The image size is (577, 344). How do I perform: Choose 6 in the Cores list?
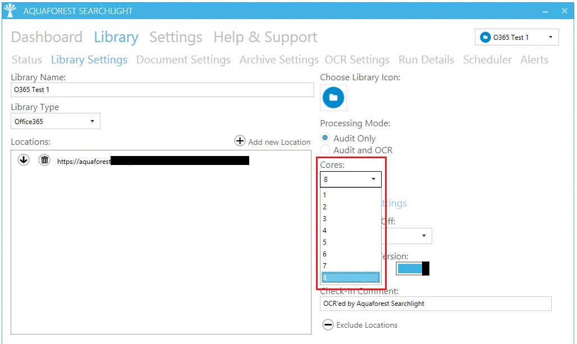351,254
